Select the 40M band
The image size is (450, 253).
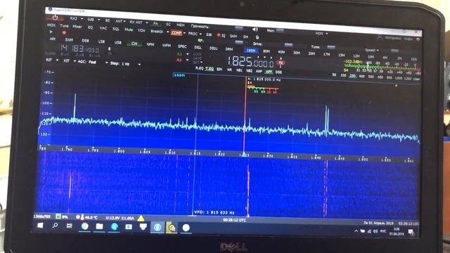(x=281, y=52)
